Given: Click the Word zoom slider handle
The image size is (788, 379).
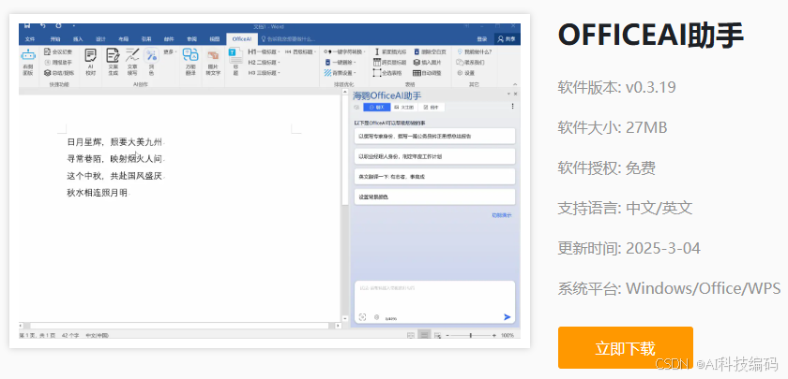Looking at the screenshot, I should point(471,335).
